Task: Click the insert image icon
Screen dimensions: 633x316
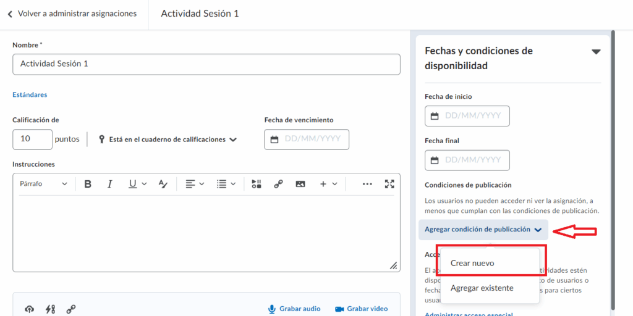Action: [x=300, y=184]
